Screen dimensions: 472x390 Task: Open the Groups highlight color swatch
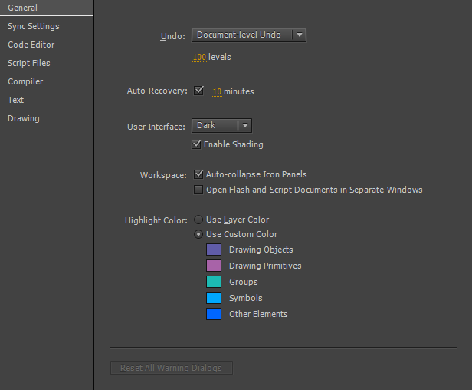[x=214, y=282]
